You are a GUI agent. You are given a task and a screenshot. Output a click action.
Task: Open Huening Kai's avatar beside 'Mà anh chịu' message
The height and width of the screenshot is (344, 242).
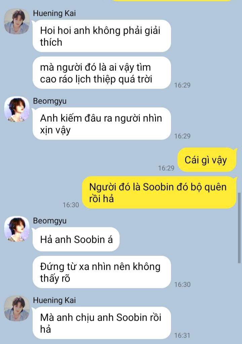[16, 308]
